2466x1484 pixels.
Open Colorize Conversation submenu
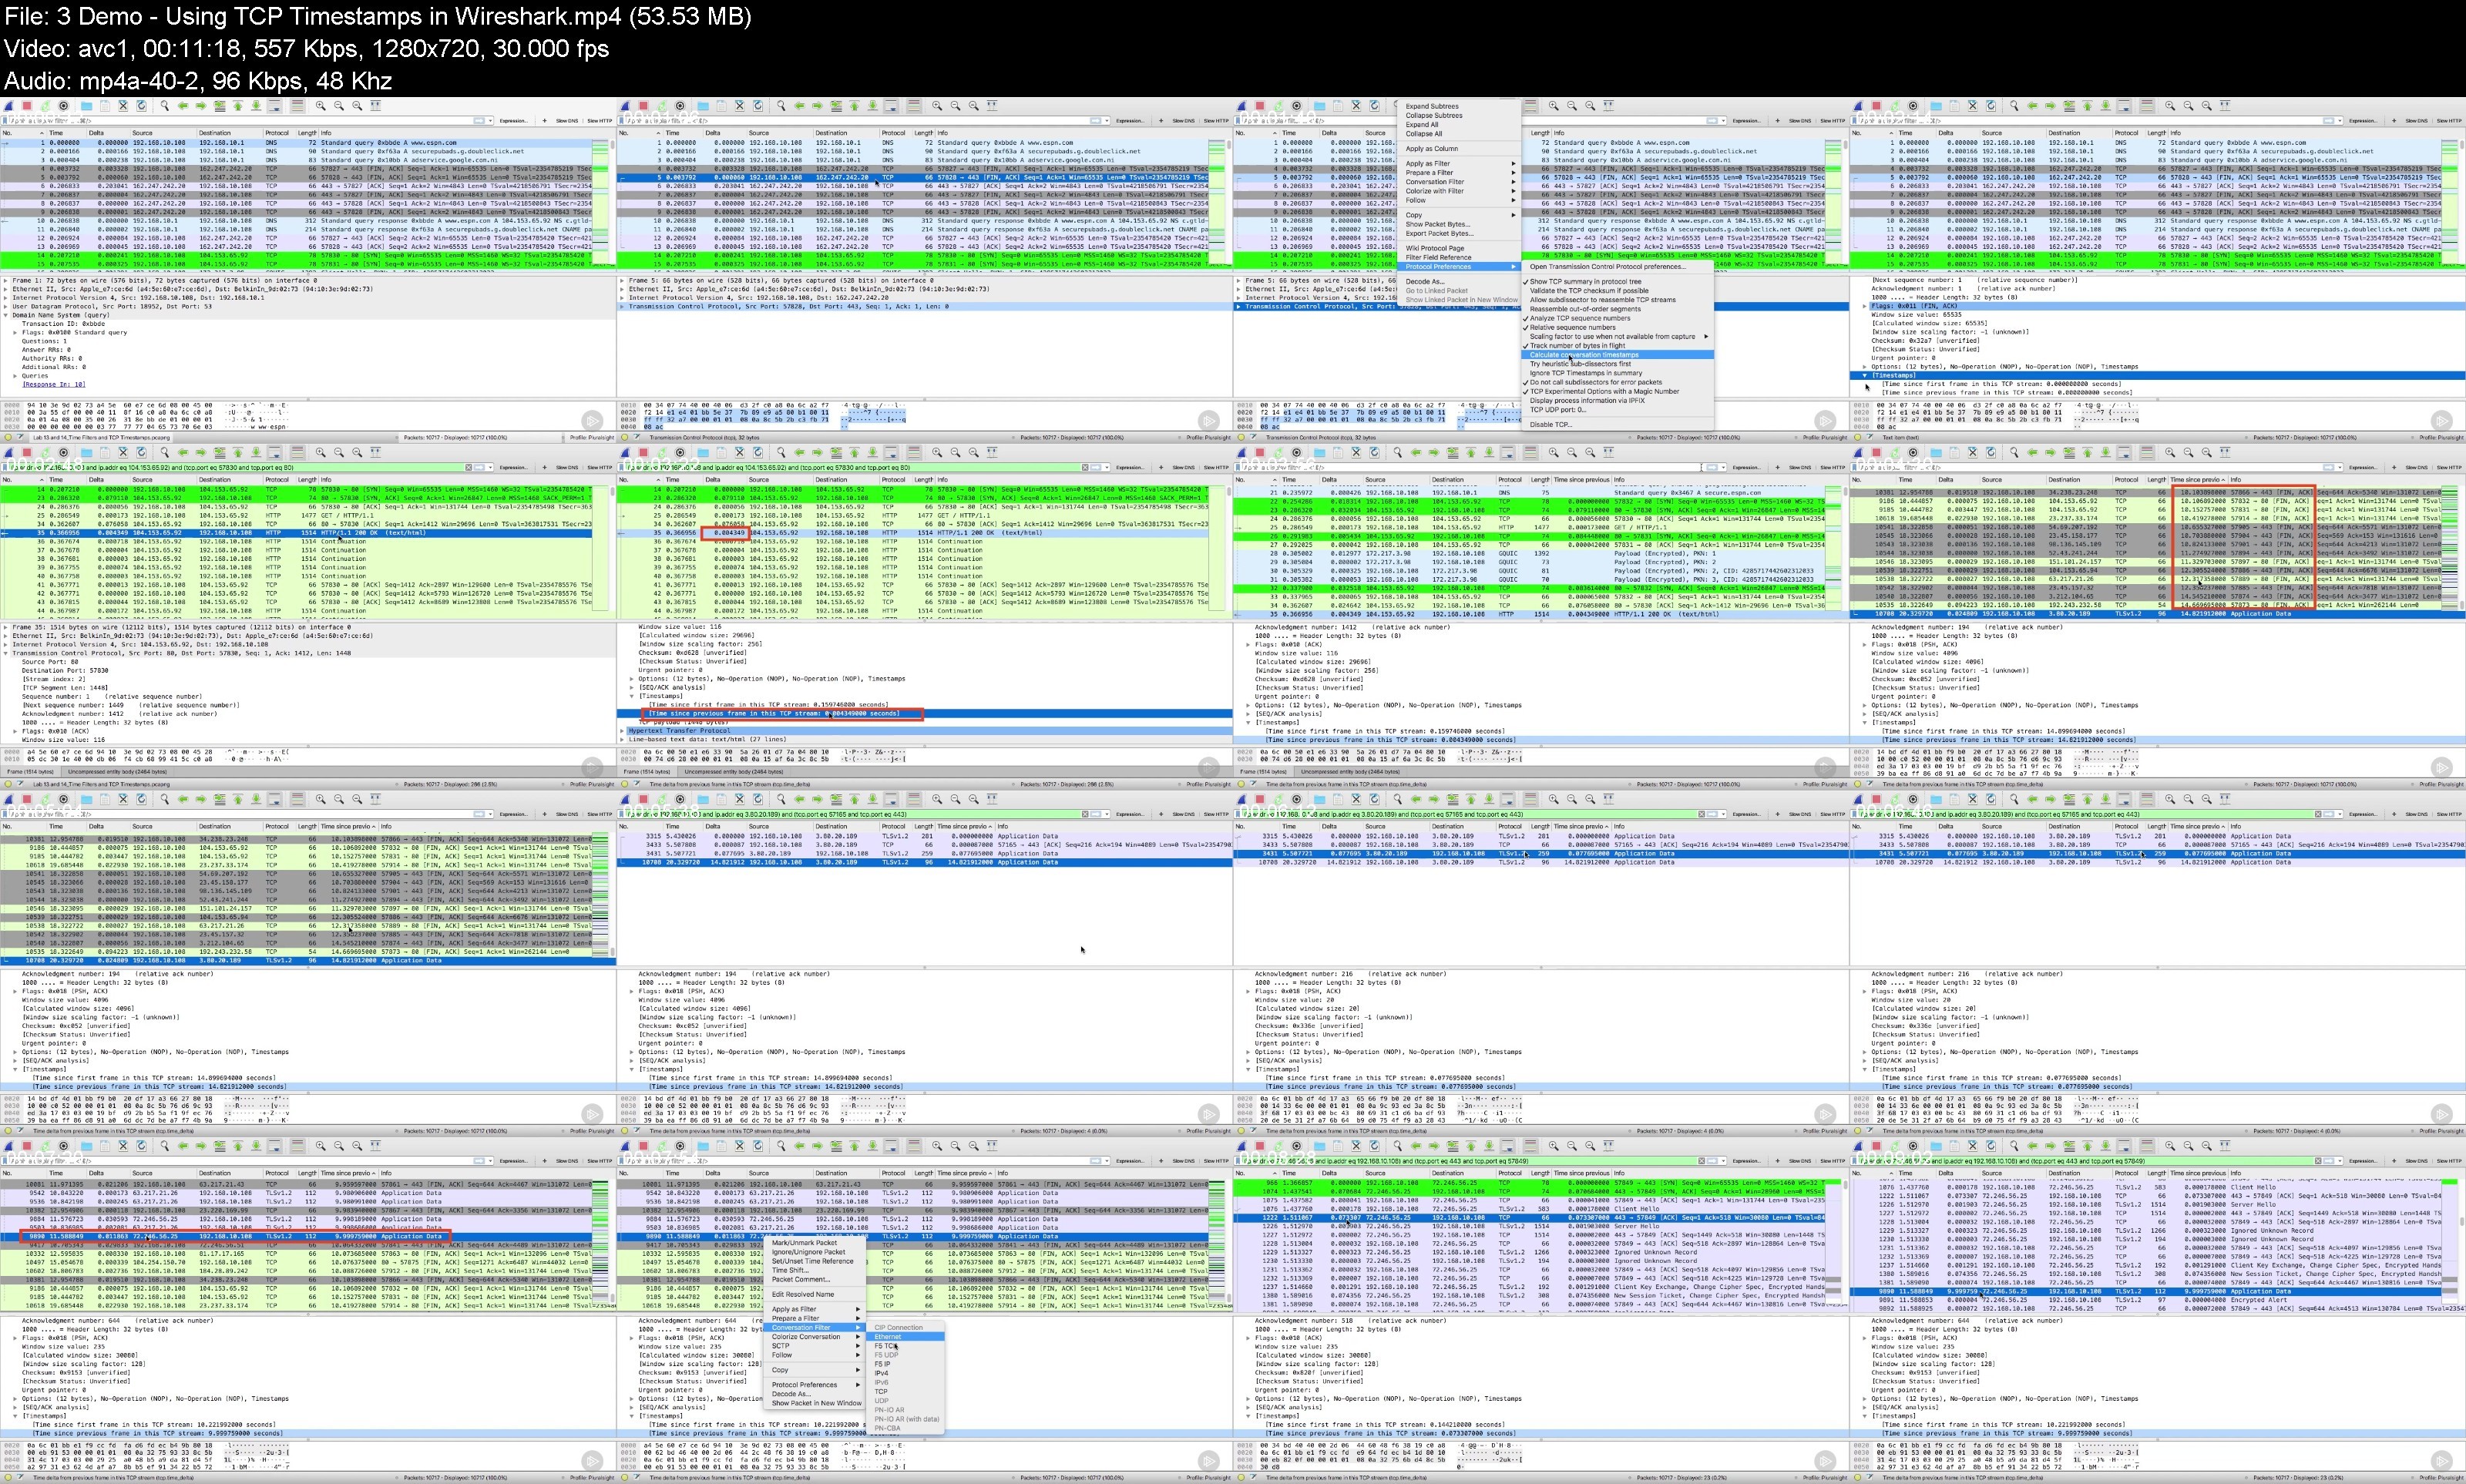point(815,1337)
